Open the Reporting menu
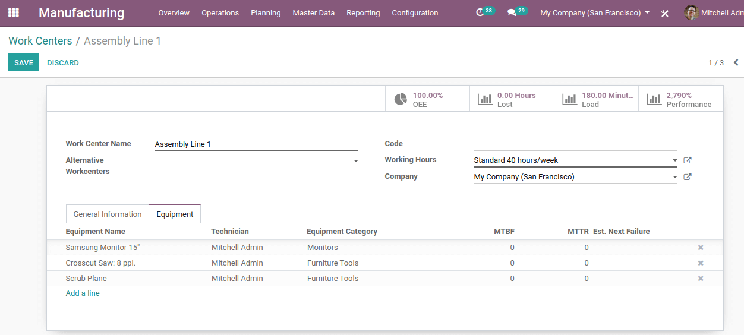 click(x=363, y=12)
